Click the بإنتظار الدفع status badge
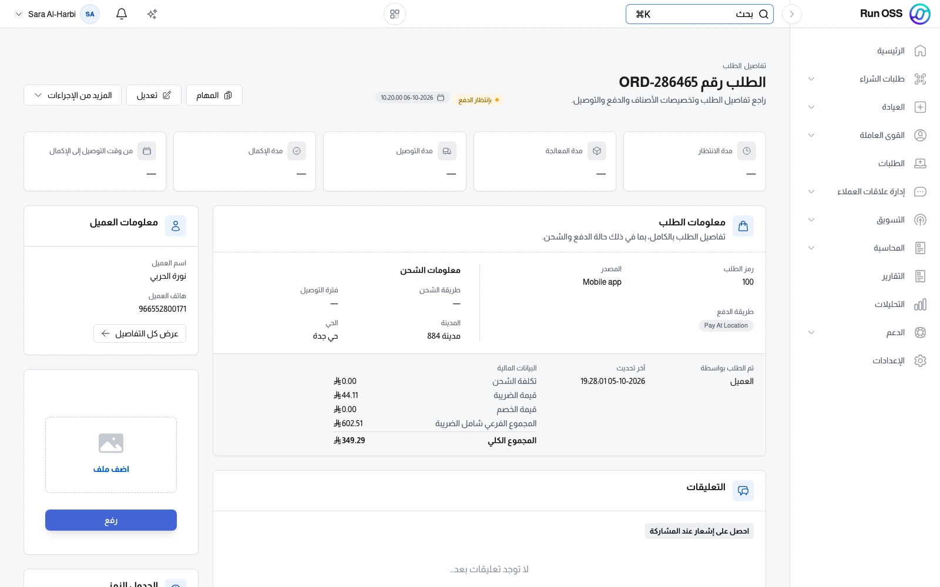 (478, 100)
